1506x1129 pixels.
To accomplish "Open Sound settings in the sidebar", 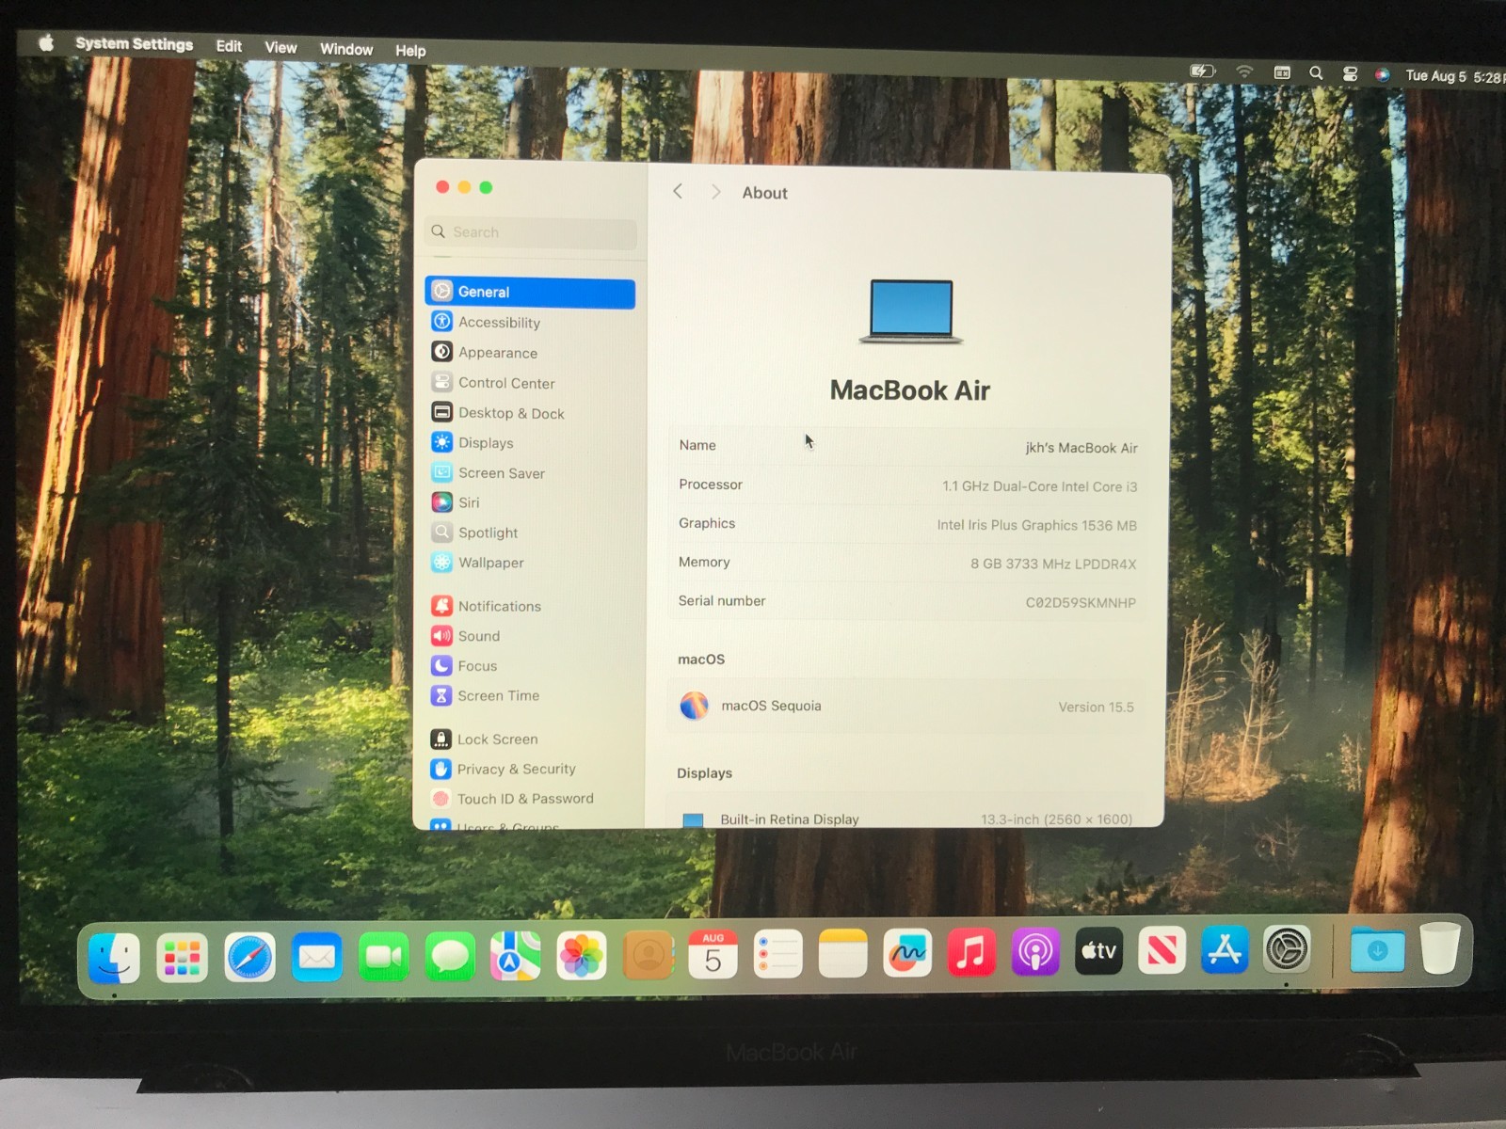I will [477, 636].
